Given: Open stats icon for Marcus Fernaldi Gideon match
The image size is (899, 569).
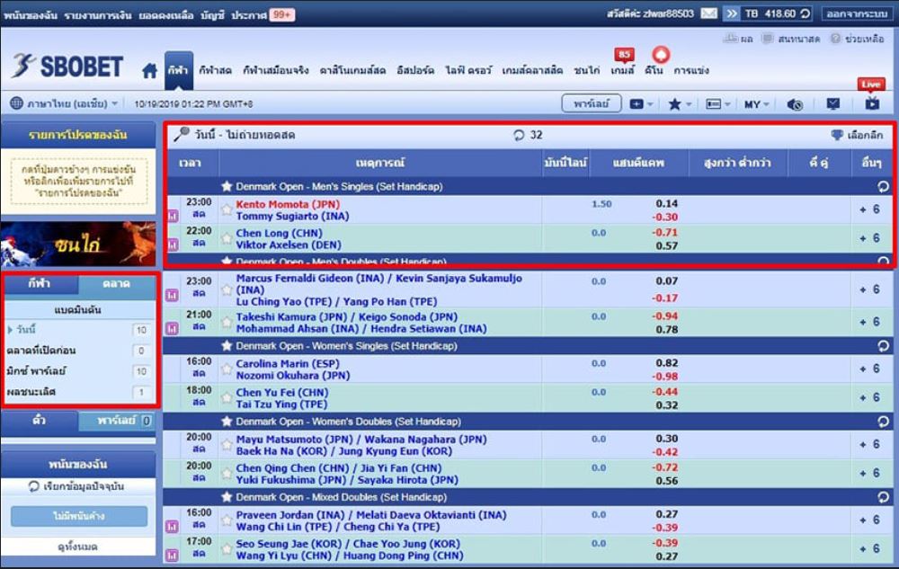Looking at the screenshot, I should click(173, 295).
